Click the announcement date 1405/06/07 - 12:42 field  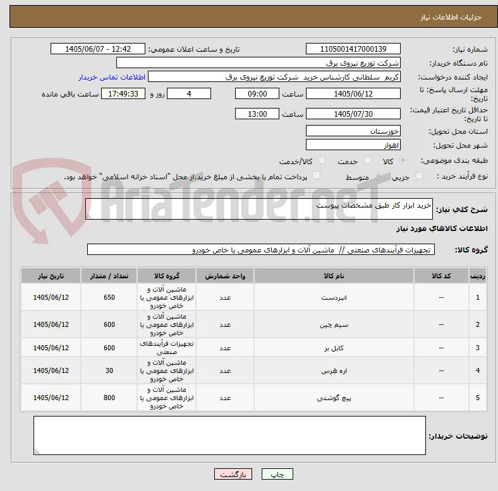98,49
